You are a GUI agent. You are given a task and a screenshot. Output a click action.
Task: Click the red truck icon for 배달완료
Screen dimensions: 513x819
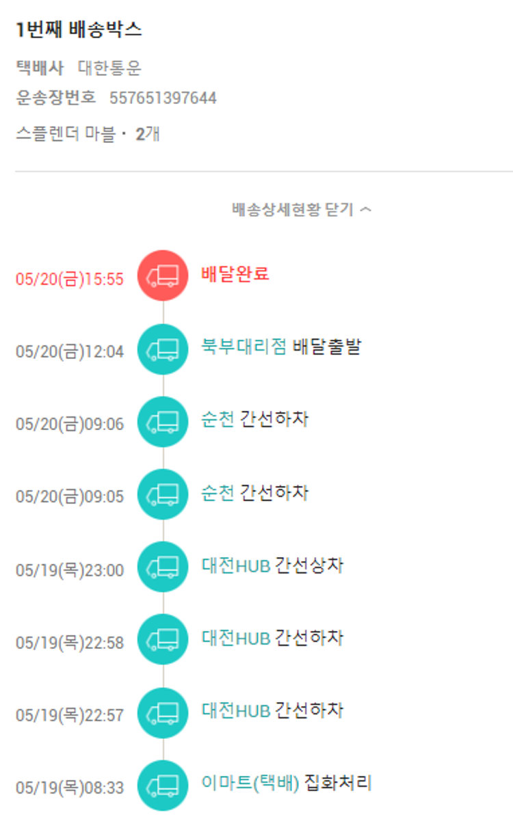point(163,276)
